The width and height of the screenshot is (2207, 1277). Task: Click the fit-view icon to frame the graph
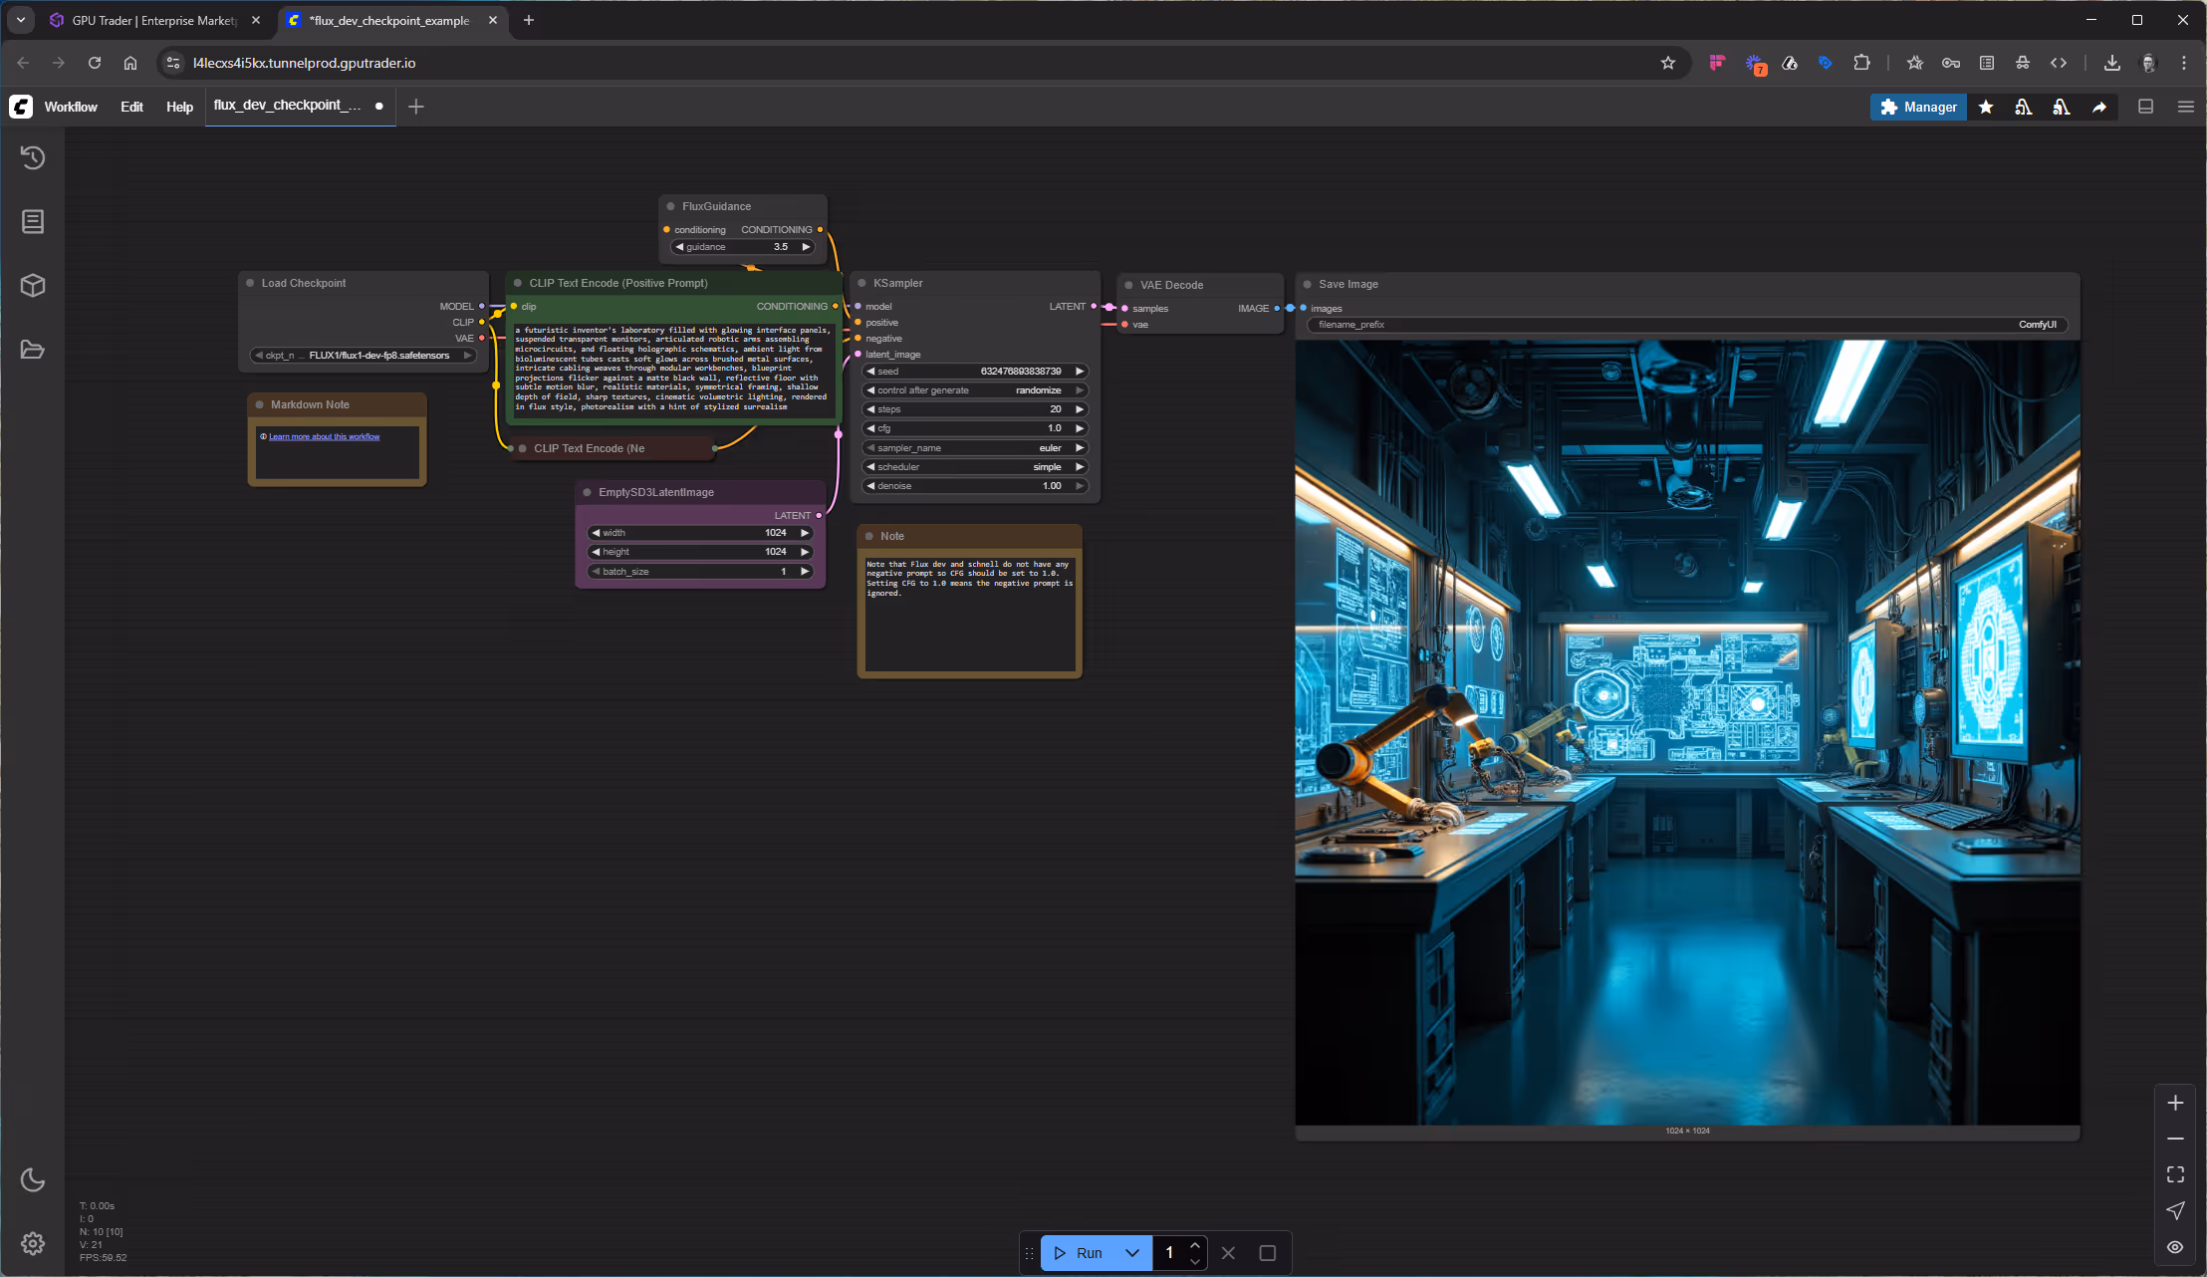[2175, 1173]
